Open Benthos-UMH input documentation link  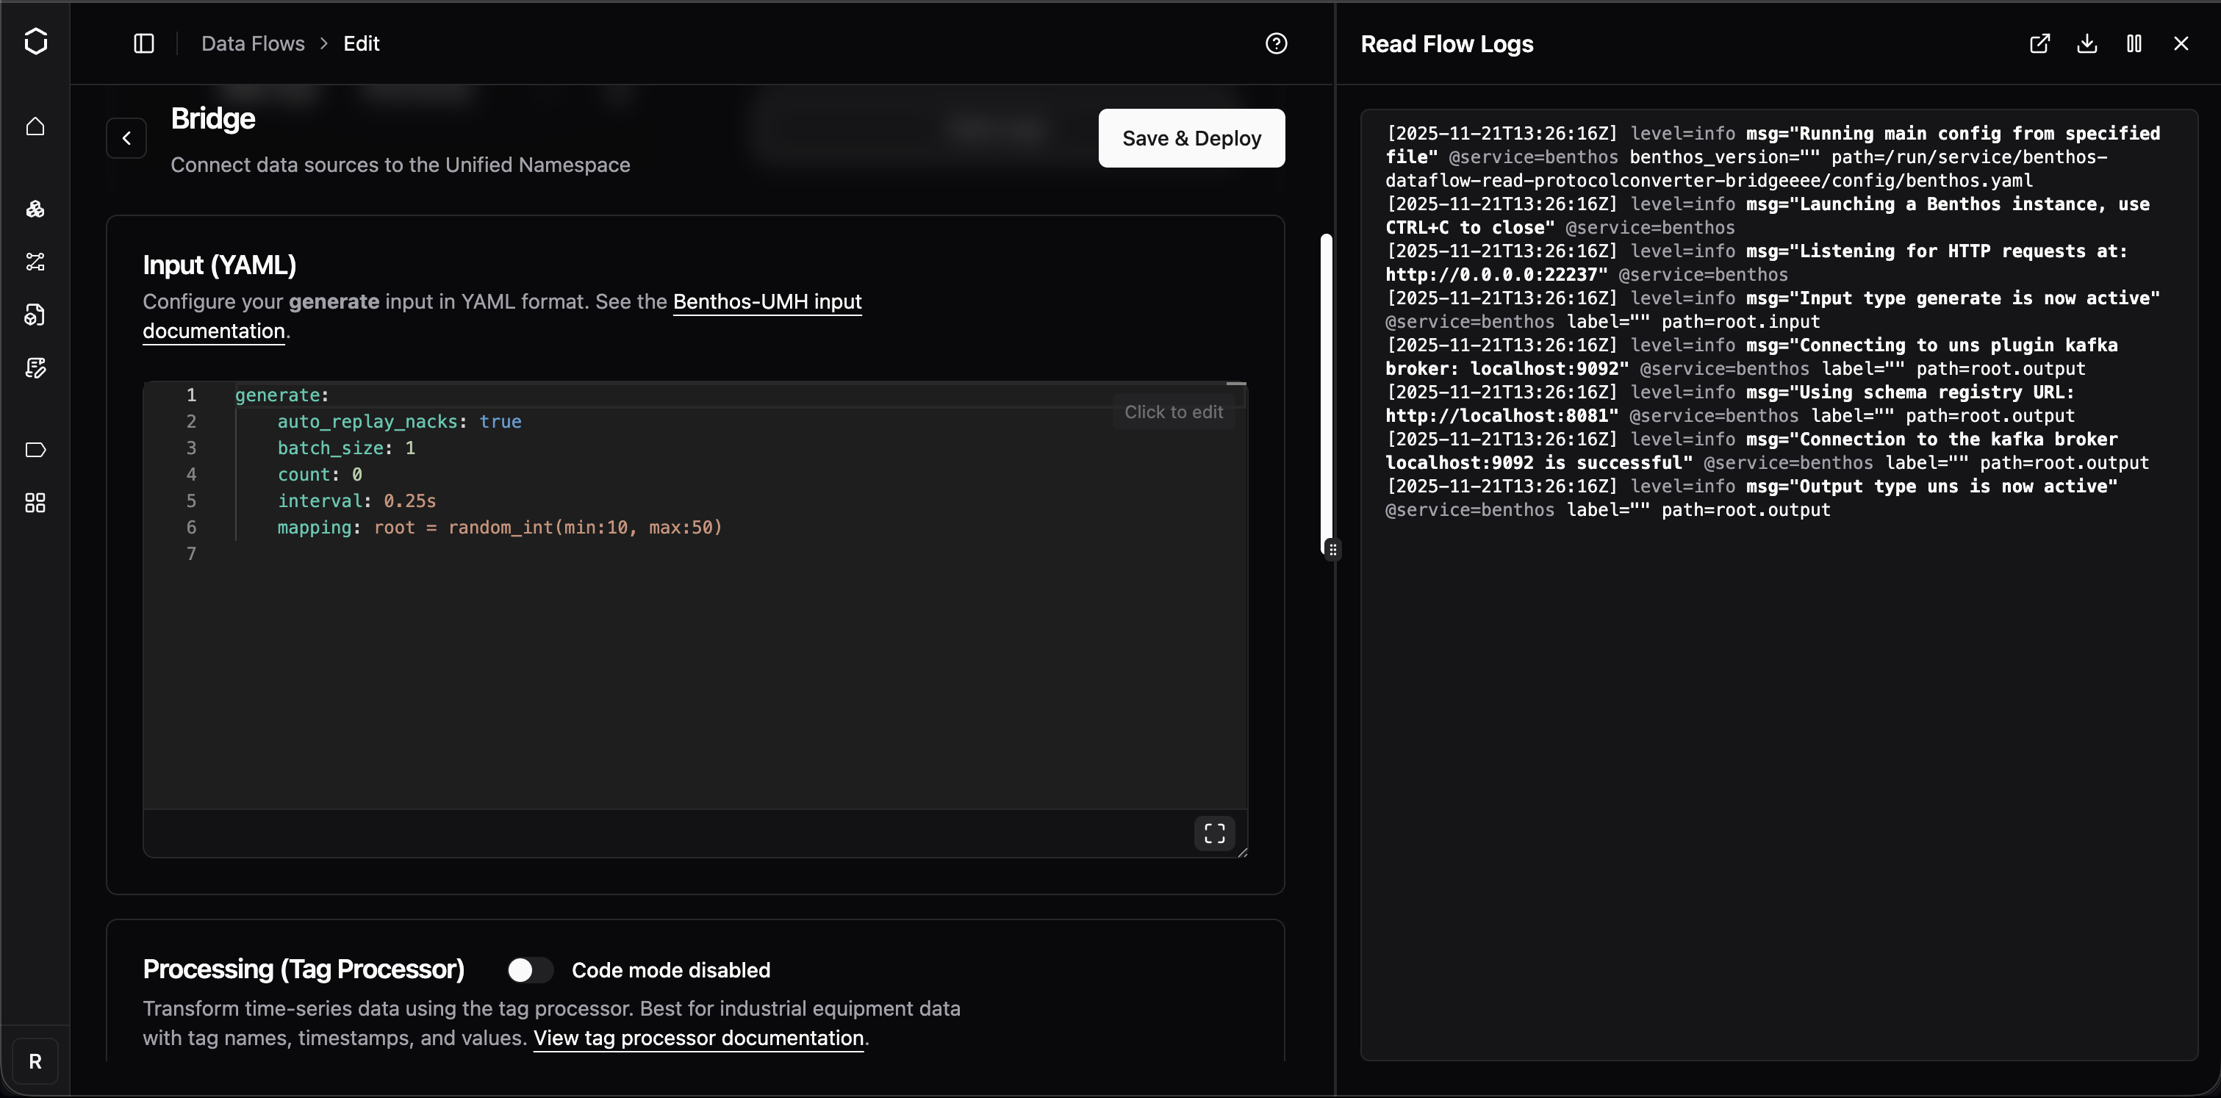[x=767, y=301]
